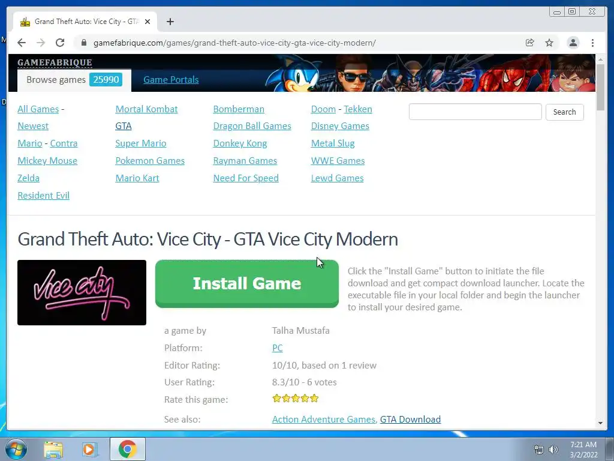Screen dimensions: 614x461
Task: Open a new browser tab
Action: point(170,22)
